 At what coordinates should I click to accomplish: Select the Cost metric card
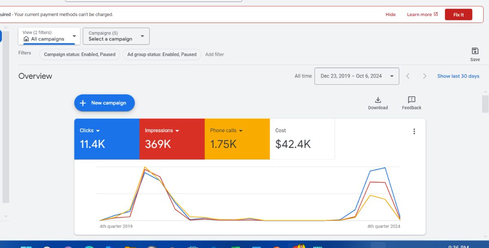[x=302, y=139]
